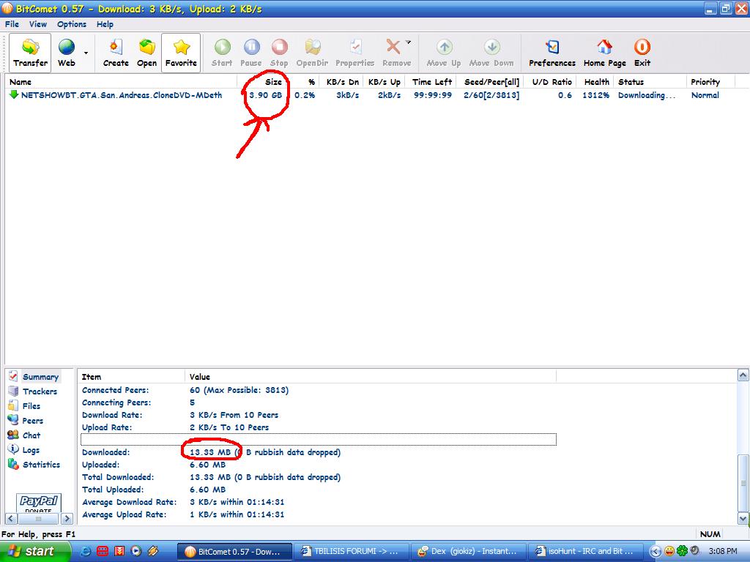Stop the selected download
The width and height of the screenshot is (750, 562).
279,53
